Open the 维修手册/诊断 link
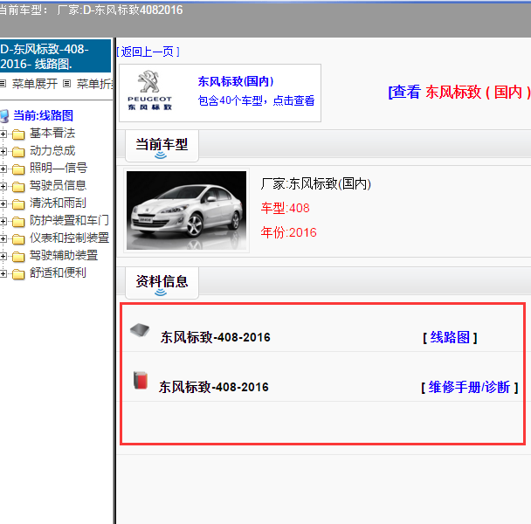Screen dimensions: 531x524 point(469,387)
